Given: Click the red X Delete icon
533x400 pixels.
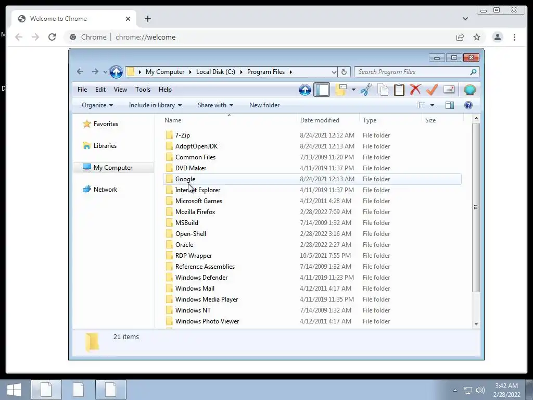Looking at the screenshot, I should coord(415,90).
